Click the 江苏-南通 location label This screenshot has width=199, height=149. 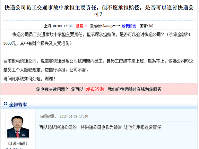pos(18,144)
